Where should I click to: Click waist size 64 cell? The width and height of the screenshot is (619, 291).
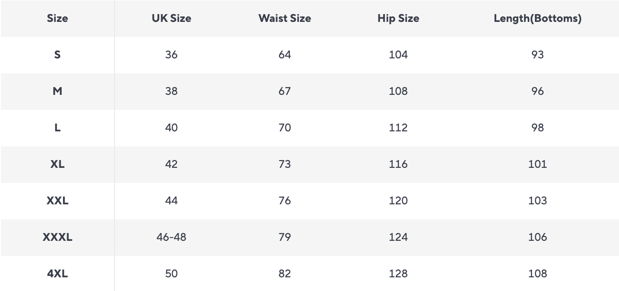(284, 55)
